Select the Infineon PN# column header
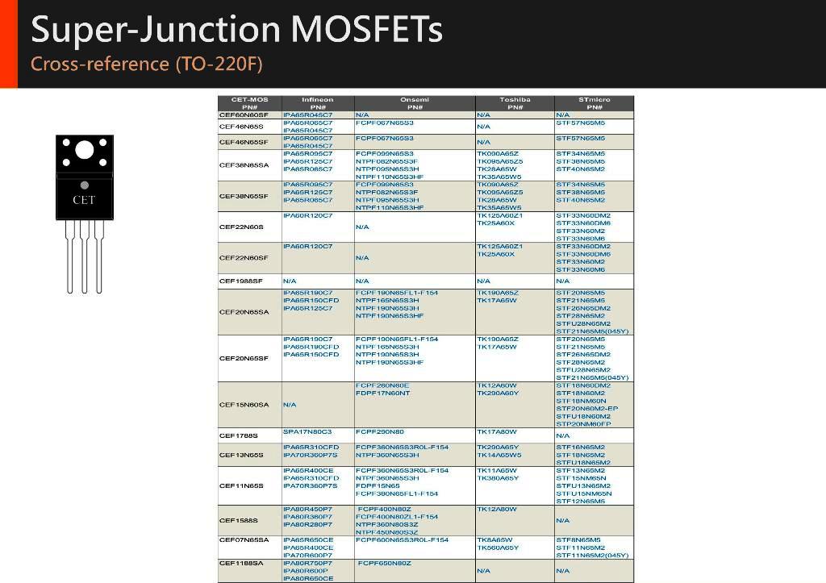Image resolution: width=826 pixels, height=583 pixels. tap(317, 103)
